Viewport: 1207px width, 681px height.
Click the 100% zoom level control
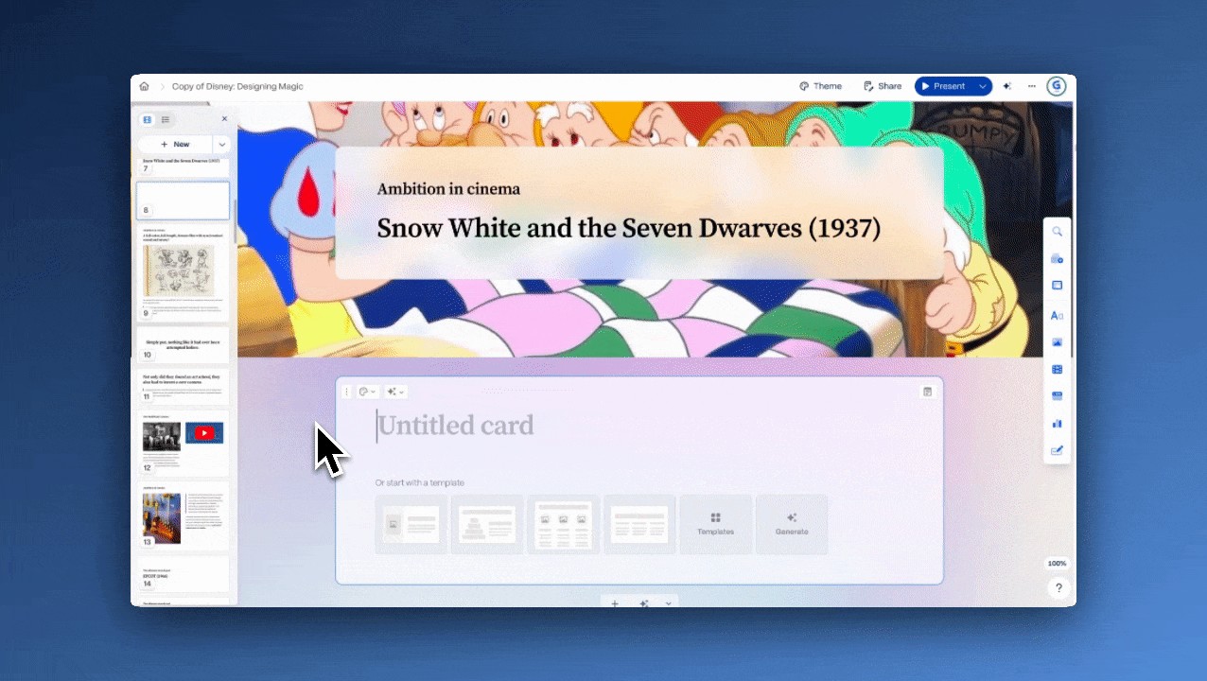(1057, 564)
